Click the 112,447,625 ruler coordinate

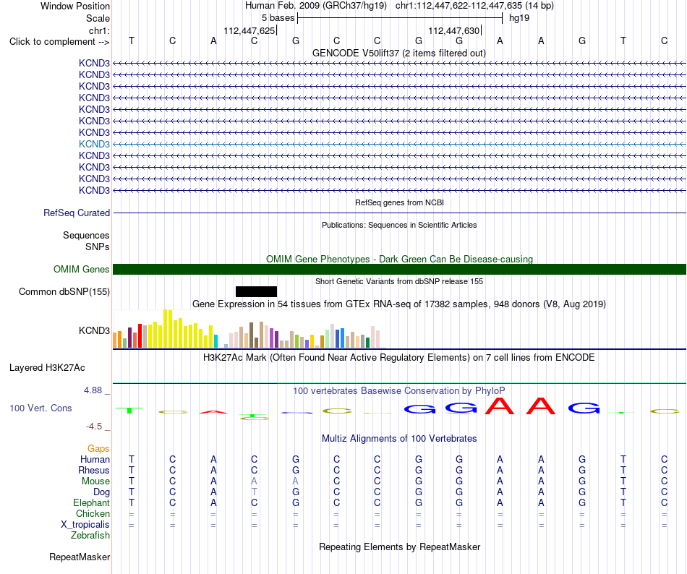coord(249,30)
